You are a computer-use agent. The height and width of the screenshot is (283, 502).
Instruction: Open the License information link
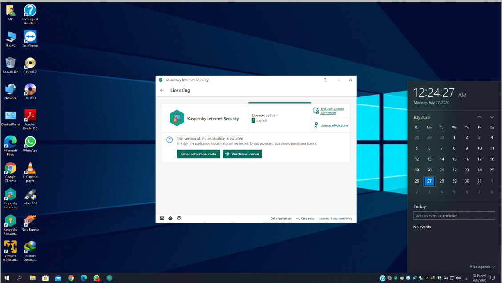(334, 125)
